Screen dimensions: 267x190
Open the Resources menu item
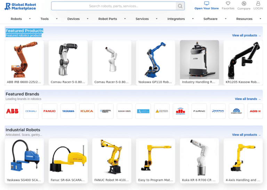point(244,19)
